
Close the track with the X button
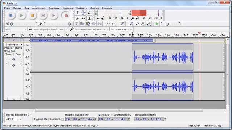point(5,44)
